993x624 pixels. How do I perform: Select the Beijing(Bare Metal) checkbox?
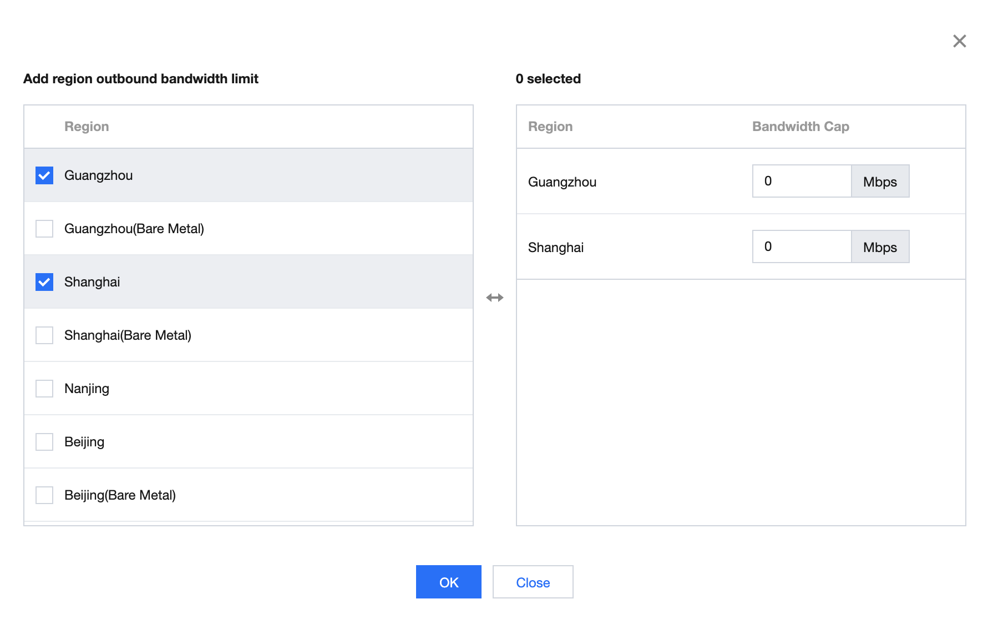click(x=44, y=495)
